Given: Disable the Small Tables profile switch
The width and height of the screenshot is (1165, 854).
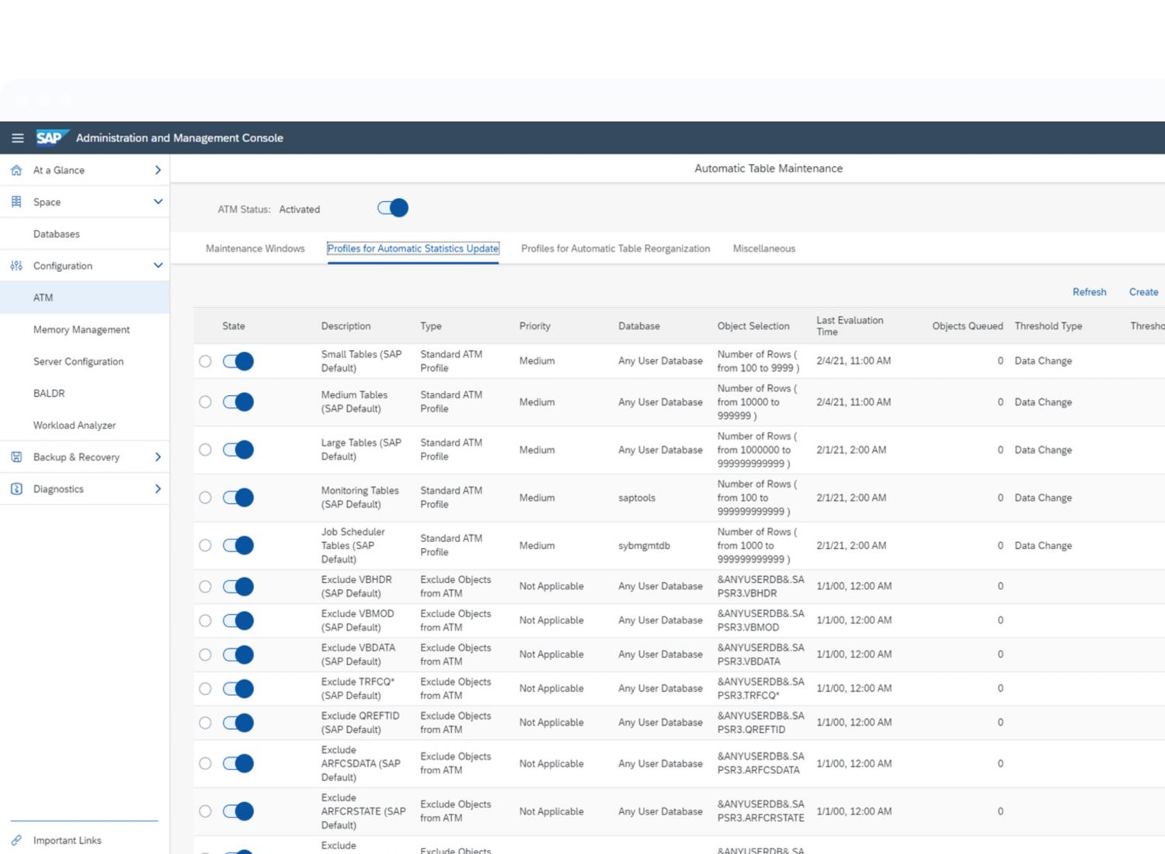Looking at the screenshot, I should pyautogui.click(x=238, y=361).
